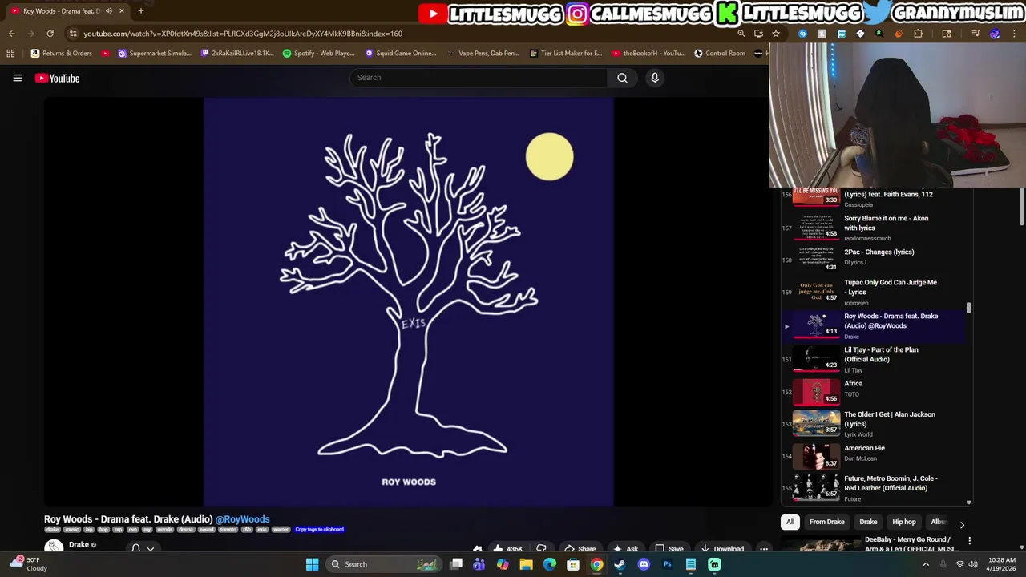Click the YouTube search magnifier button
The width and height of the screenshot is (1026, 577).
(x=622, y=78)
